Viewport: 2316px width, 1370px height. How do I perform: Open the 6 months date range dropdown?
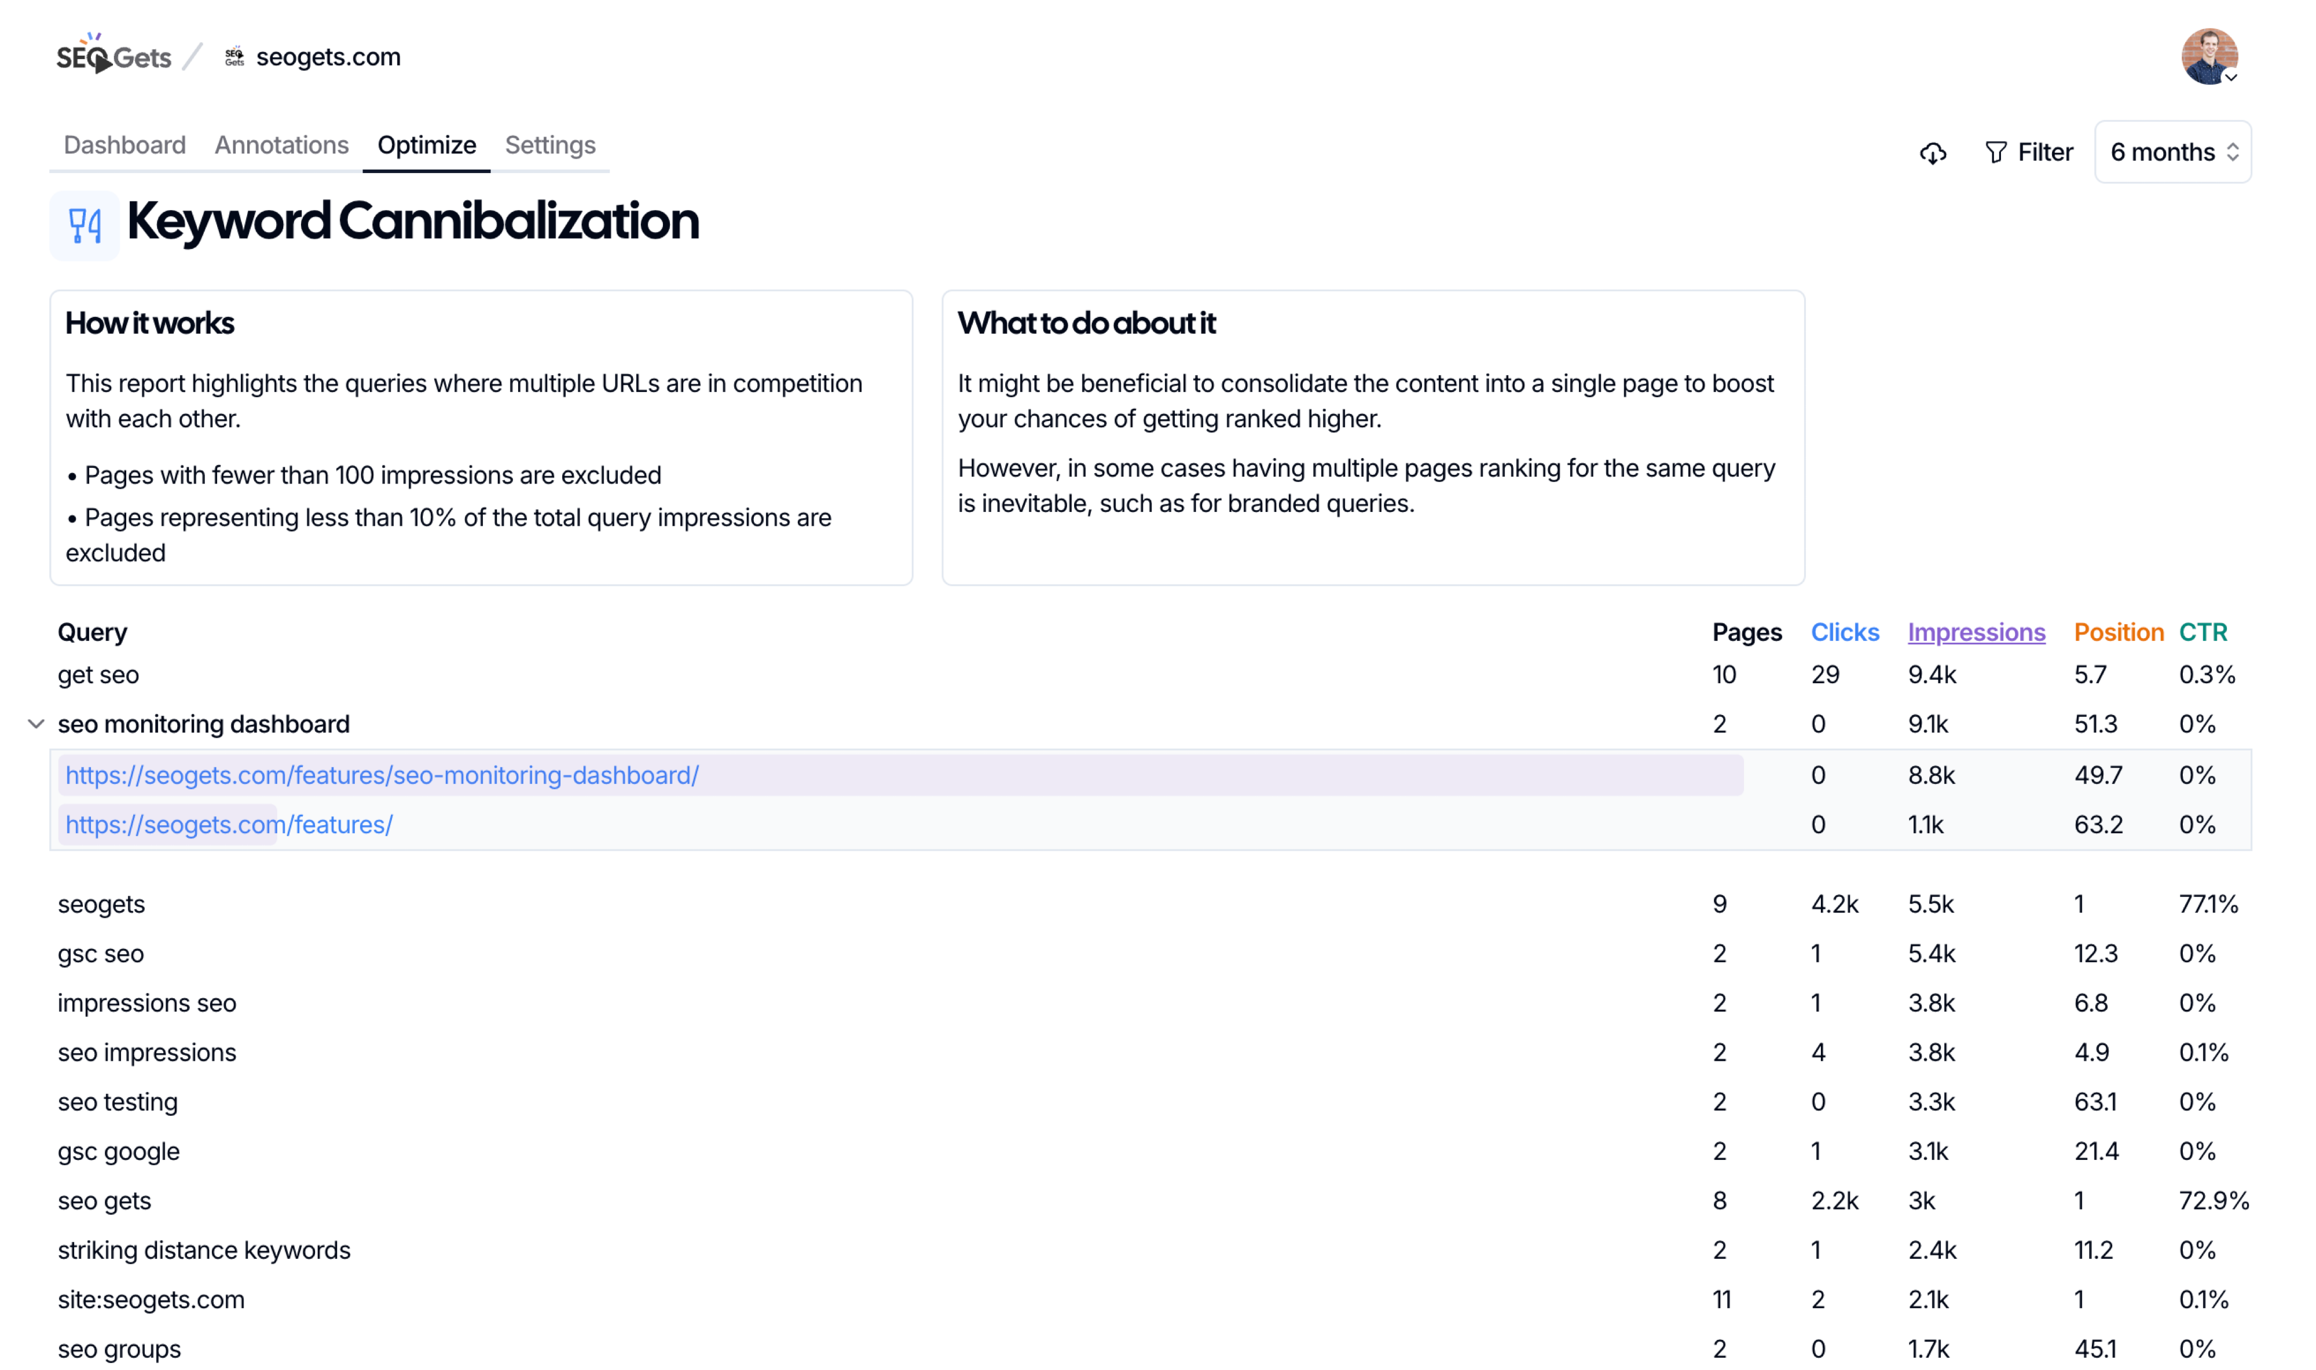point(2172,152)
